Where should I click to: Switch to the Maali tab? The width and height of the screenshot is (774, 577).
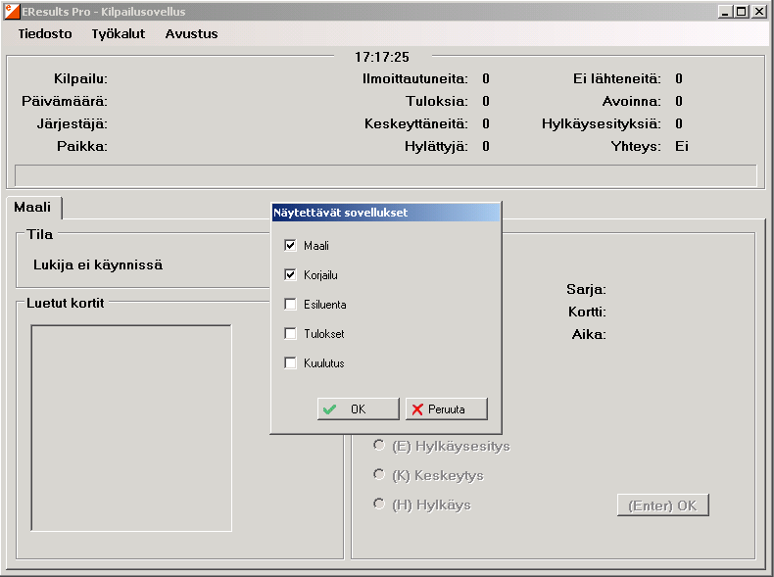coord(32,208)
